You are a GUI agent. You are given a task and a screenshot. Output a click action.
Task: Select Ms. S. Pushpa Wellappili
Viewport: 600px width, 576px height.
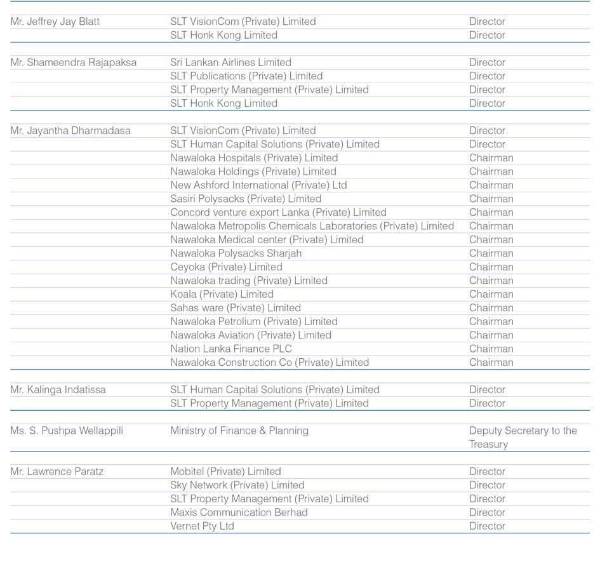pos(67,431)
